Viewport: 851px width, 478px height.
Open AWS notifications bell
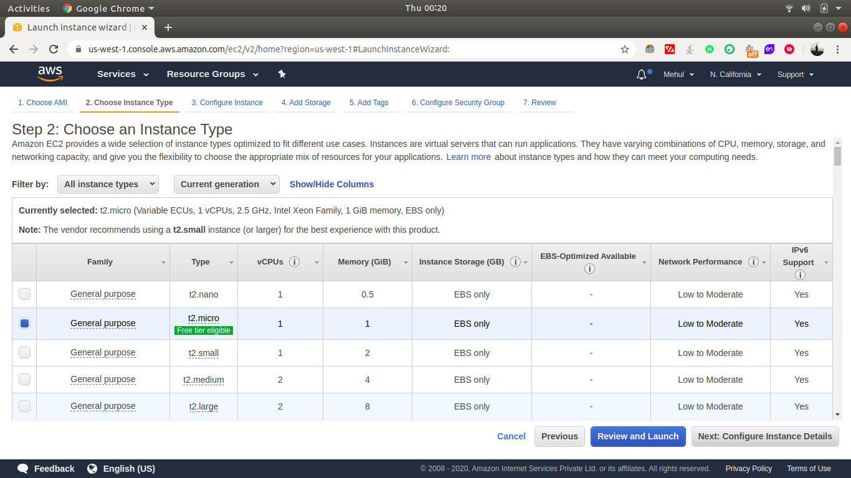click(x=642, y=75)
